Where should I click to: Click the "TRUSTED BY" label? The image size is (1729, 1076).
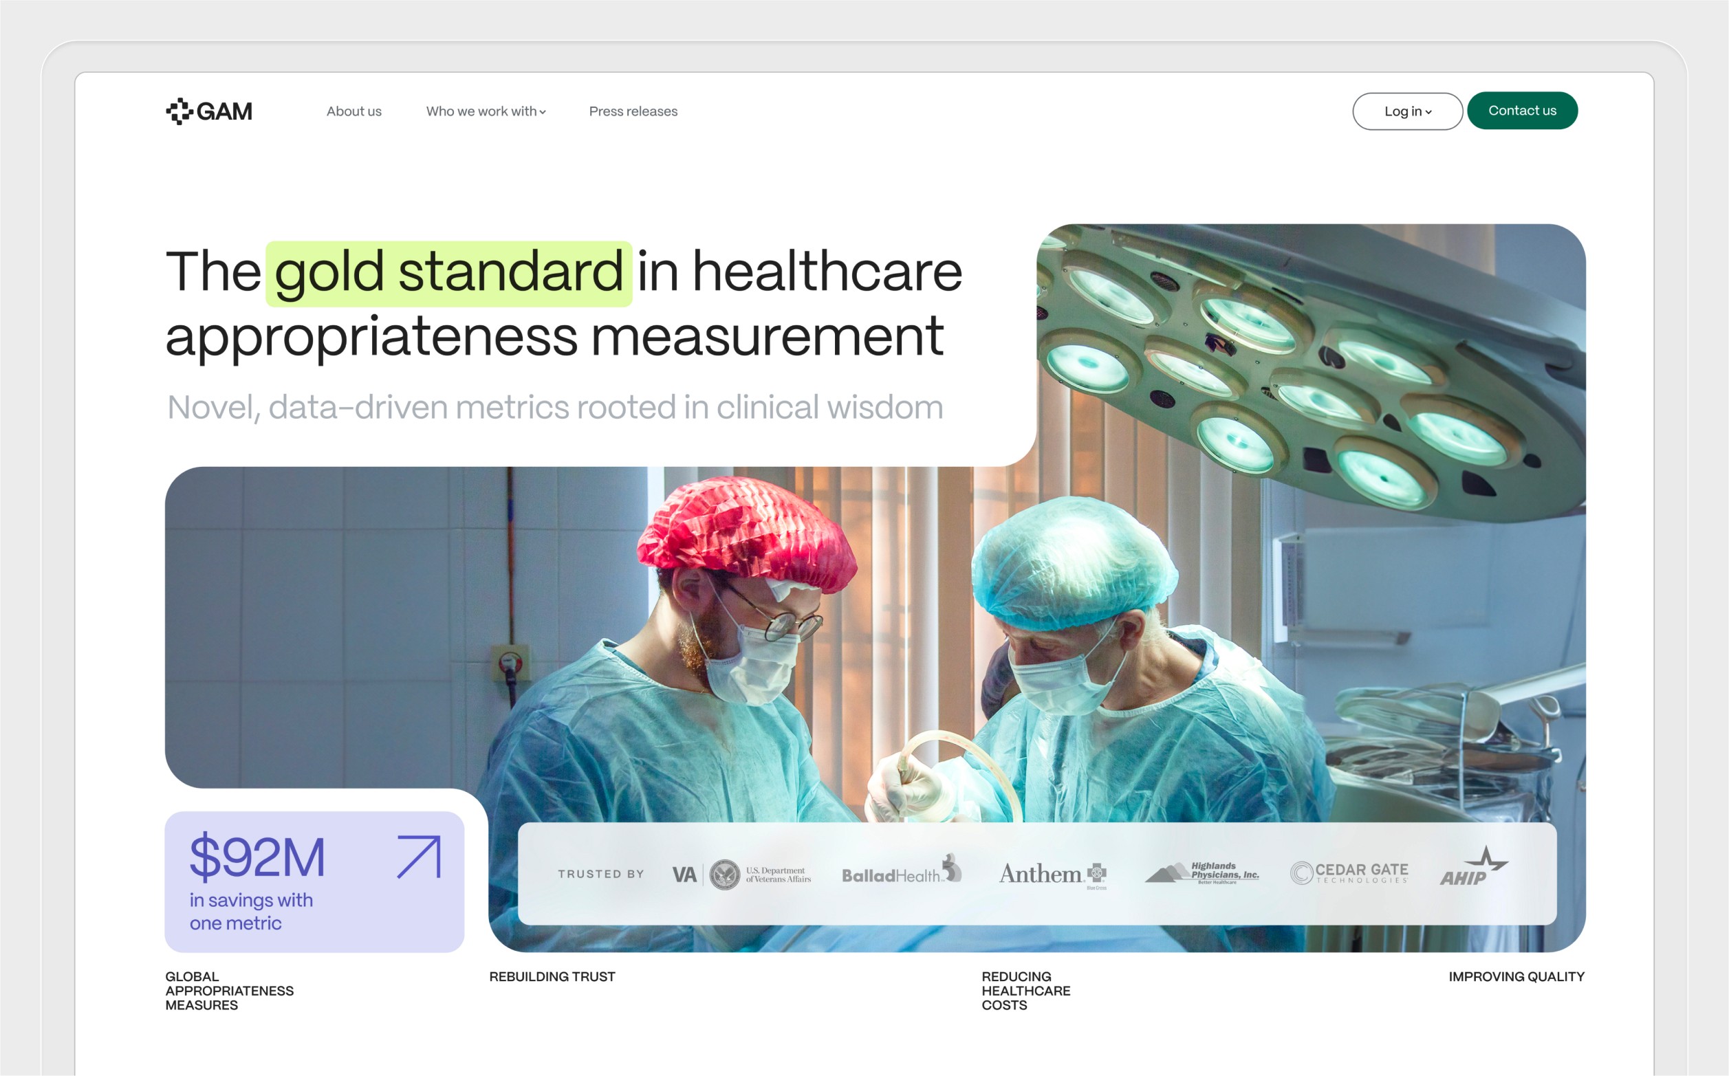coord(601,874)
